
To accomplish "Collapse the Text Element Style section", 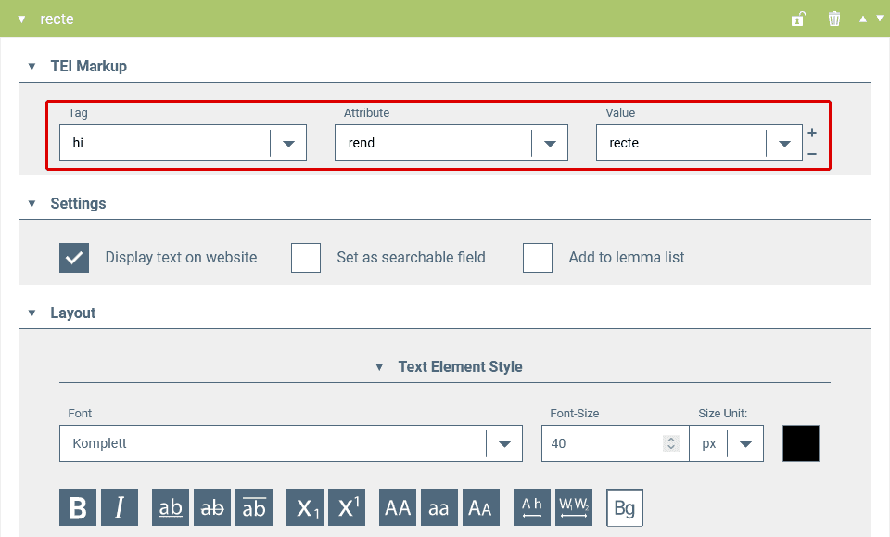I will click(379, 367).
